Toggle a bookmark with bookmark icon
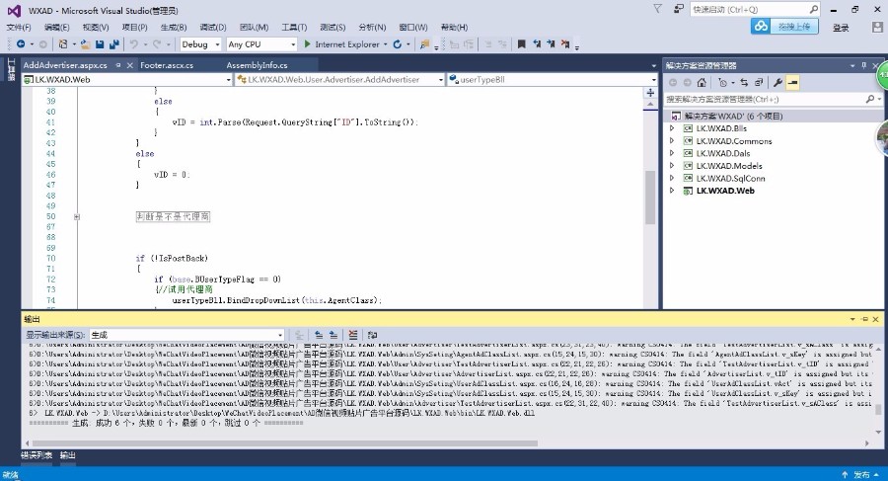Image resolution: width=888 pixels, height=481 pixels. [522, 44]
